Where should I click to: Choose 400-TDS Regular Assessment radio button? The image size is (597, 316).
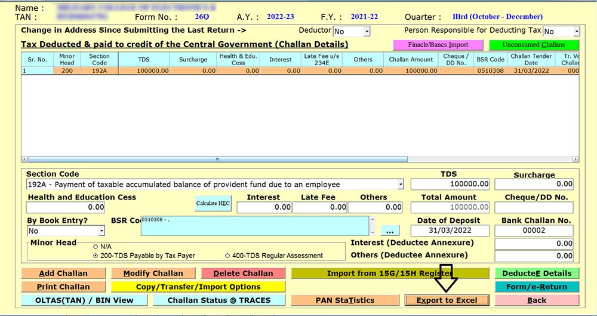point(227,256)
